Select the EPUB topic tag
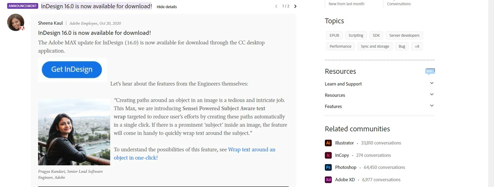The height and width of the screenshot is (187, 494). pyautogui.click(x=334, y=35)
